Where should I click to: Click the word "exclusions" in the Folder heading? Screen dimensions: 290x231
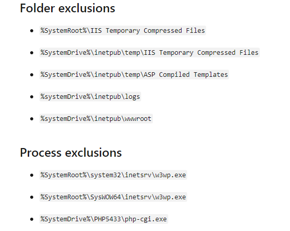click(x=87, y=8)
